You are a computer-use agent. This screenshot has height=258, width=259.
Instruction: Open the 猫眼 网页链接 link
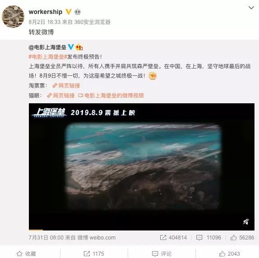click(61, 96)
